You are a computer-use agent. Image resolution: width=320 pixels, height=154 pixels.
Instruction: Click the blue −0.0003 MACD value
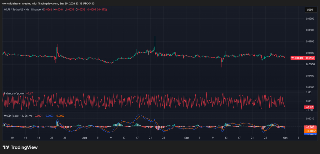click(x=49, y=116)
